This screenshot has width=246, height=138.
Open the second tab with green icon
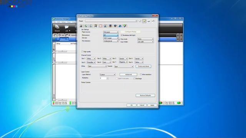pos(86,26)
